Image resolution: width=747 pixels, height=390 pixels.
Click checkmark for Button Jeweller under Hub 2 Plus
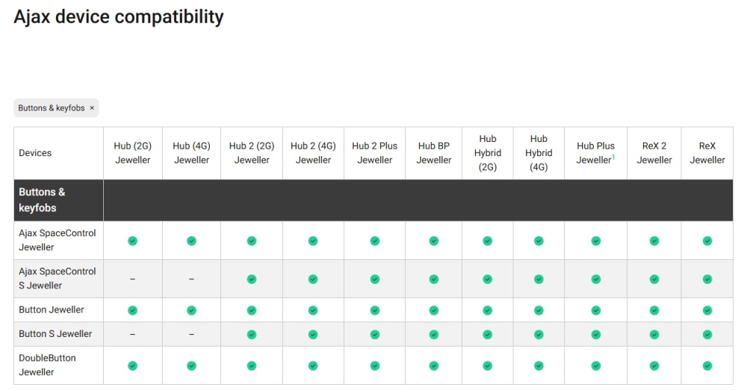coord(375,310)
